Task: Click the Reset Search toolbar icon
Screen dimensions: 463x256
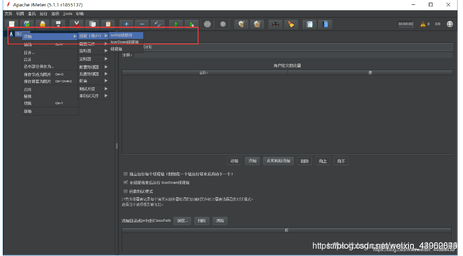Action: (291, 24)
